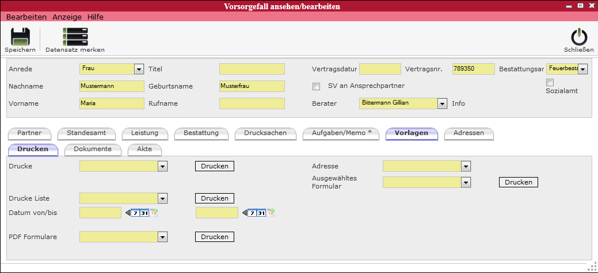Expand the Anrede dropdown
This screenshot has height=273, width=598.
click(139, 69)
